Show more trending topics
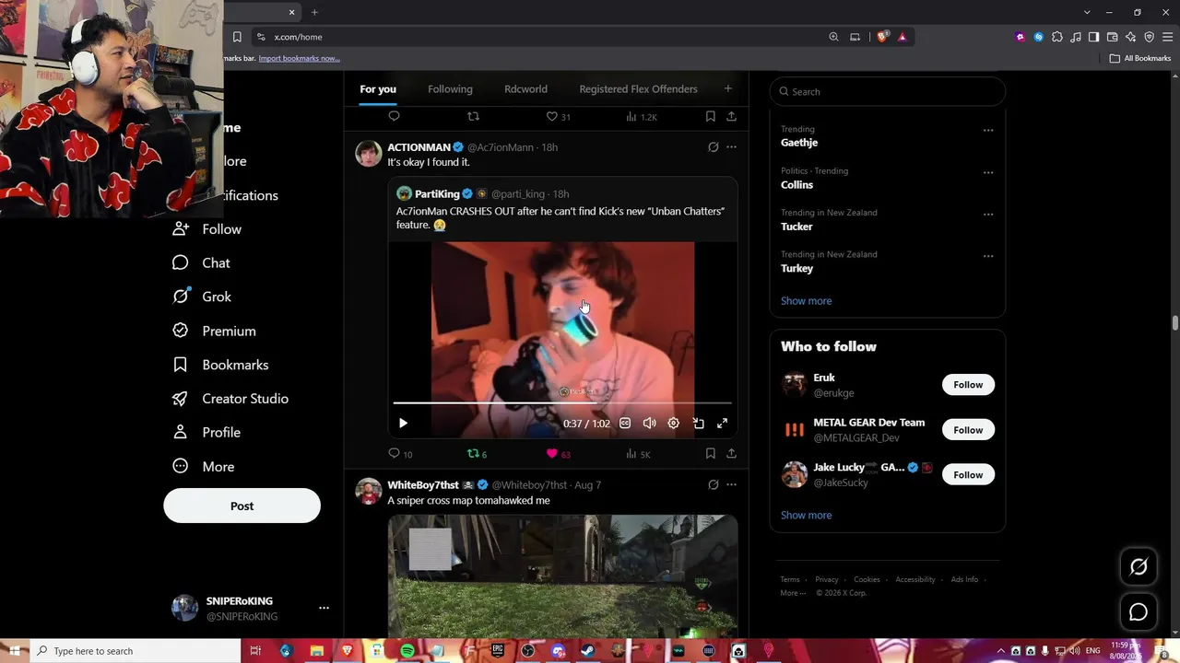The image size is (1180, 663). 806,301
